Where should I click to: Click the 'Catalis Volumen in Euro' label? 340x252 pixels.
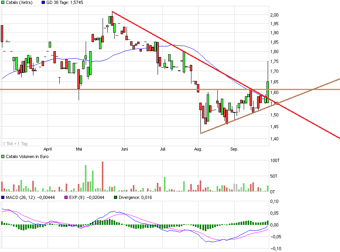[28, 156]
